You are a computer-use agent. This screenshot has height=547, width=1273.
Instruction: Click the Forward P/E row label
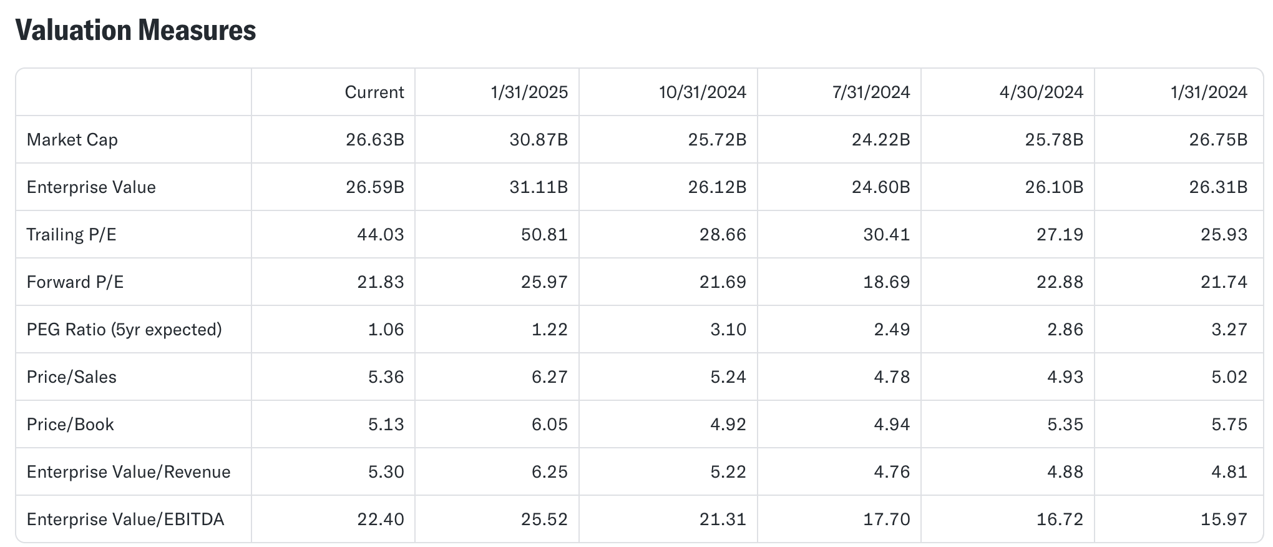coord(75,282)
